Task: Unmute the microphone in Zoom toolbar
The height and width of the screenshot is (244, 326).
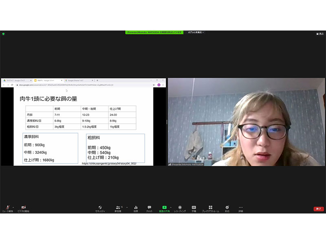Action: tap(8, 208)
